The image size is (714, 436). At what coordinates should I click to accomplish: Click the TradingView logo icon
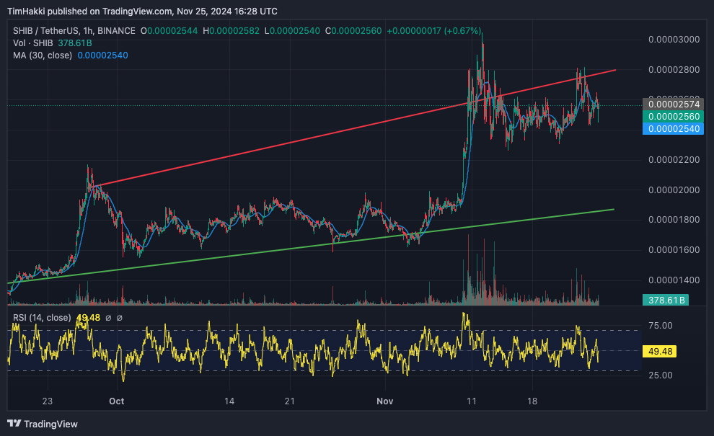14,424
